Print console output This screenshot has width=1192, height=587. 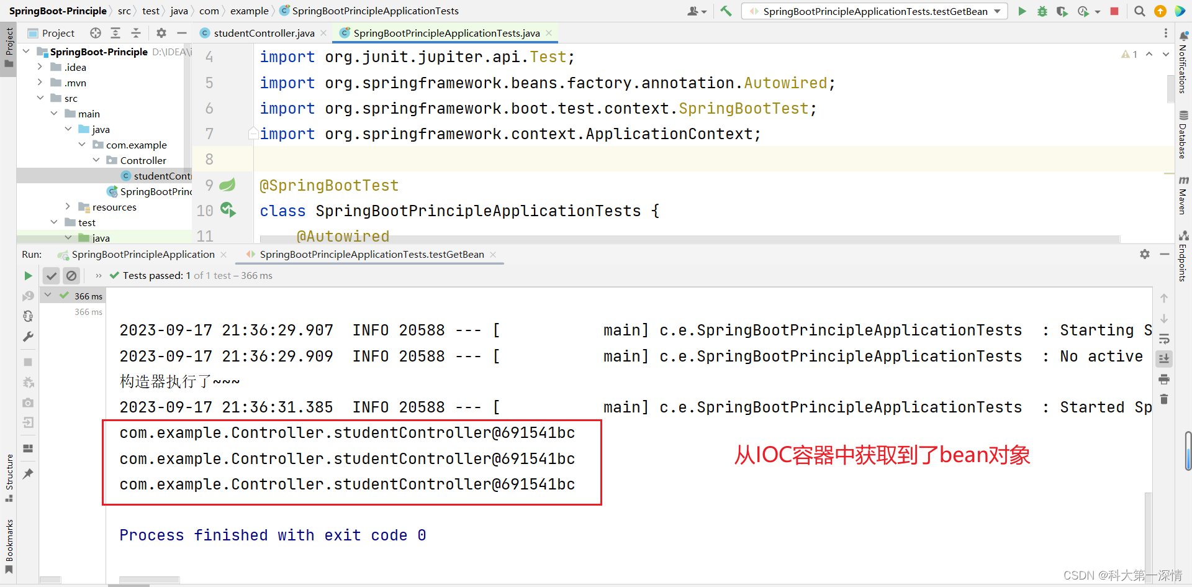(x=1164, y=379)
